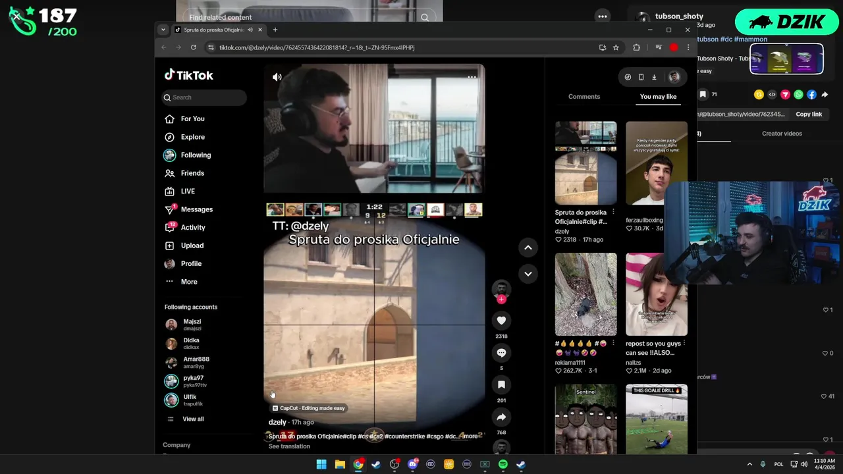
Task: Click Copy link in the background window
Action: click(x=809, y=114)
